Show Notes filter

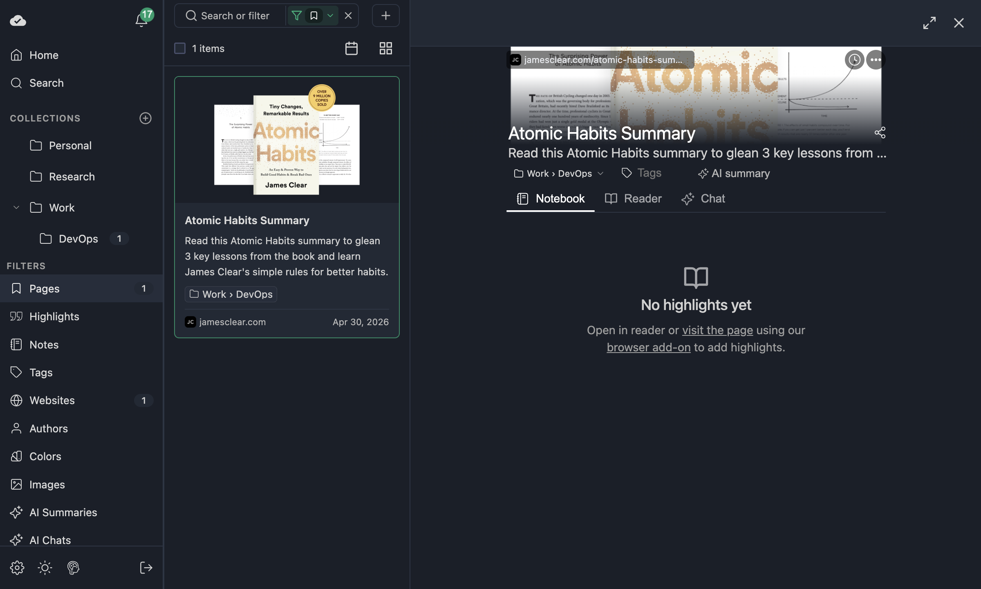click(82, 344)
